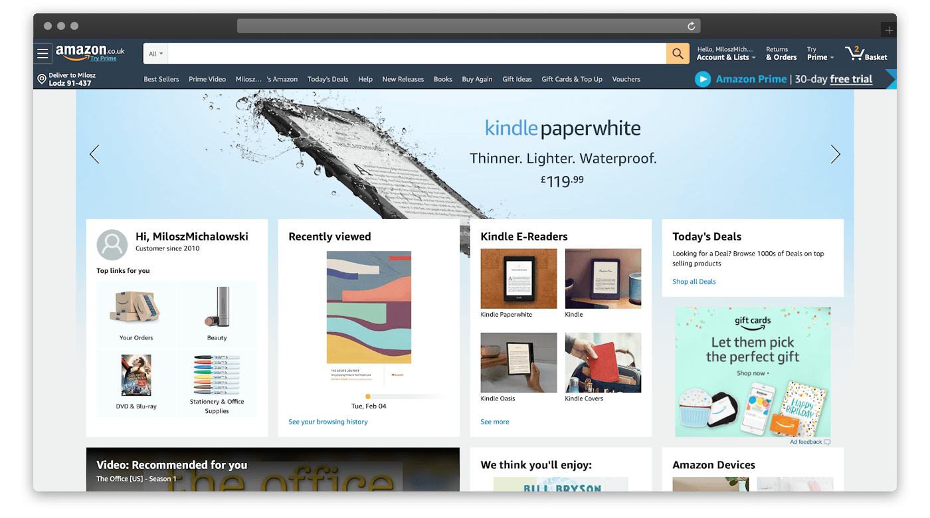Click Shop now on gift card ad

[x=753, y=373]
